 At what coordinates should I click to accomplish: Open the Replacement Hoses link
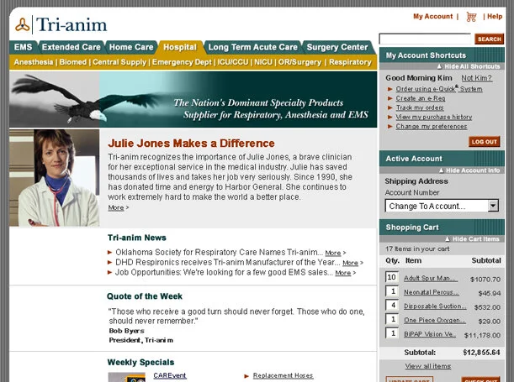pos(283,376)
